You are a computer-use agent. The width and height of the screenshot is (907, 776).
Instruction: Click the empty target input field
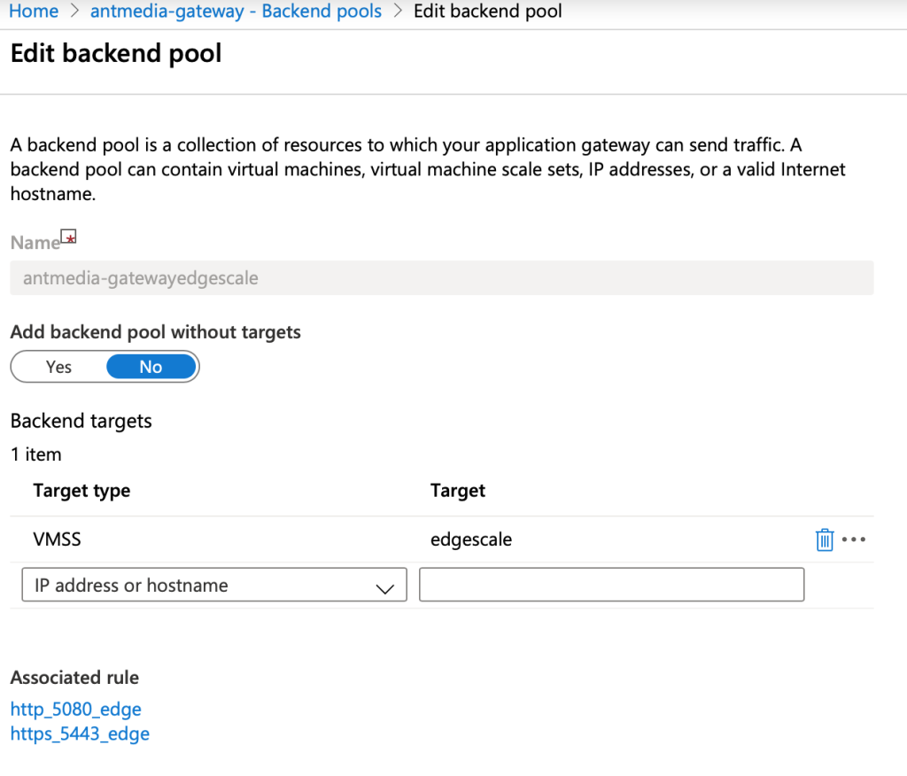pyautogui.click(x=611, y=585)
